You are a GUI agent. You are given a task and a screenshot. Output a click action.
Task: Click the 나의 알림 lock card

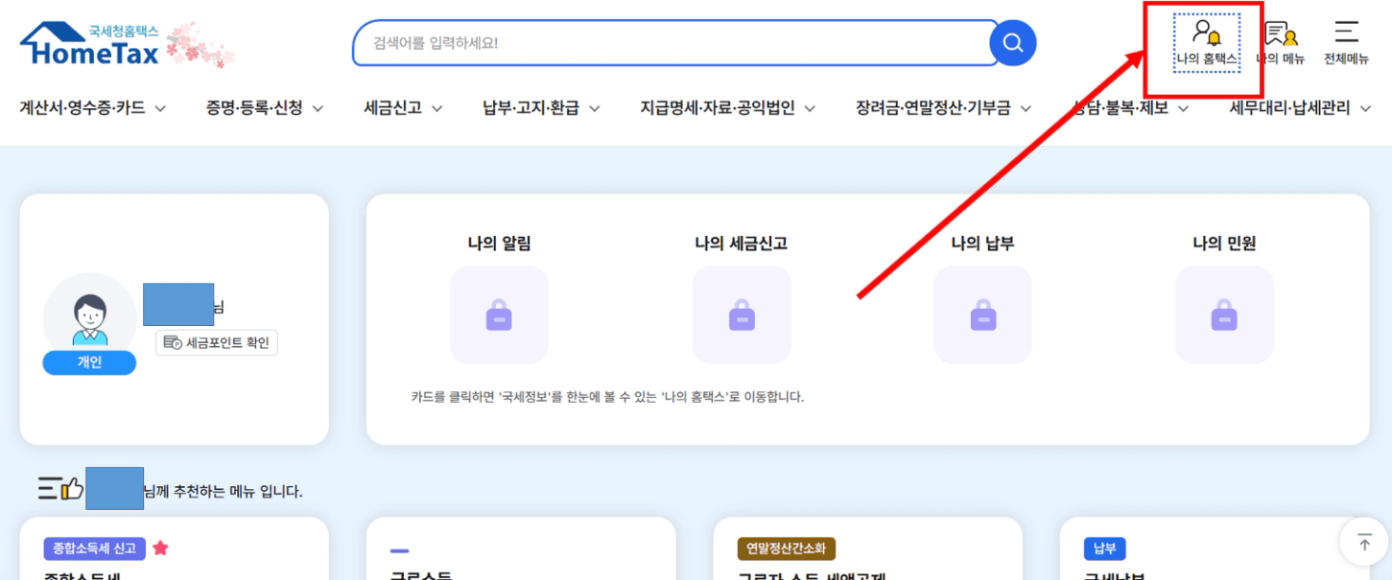[499, 315]
